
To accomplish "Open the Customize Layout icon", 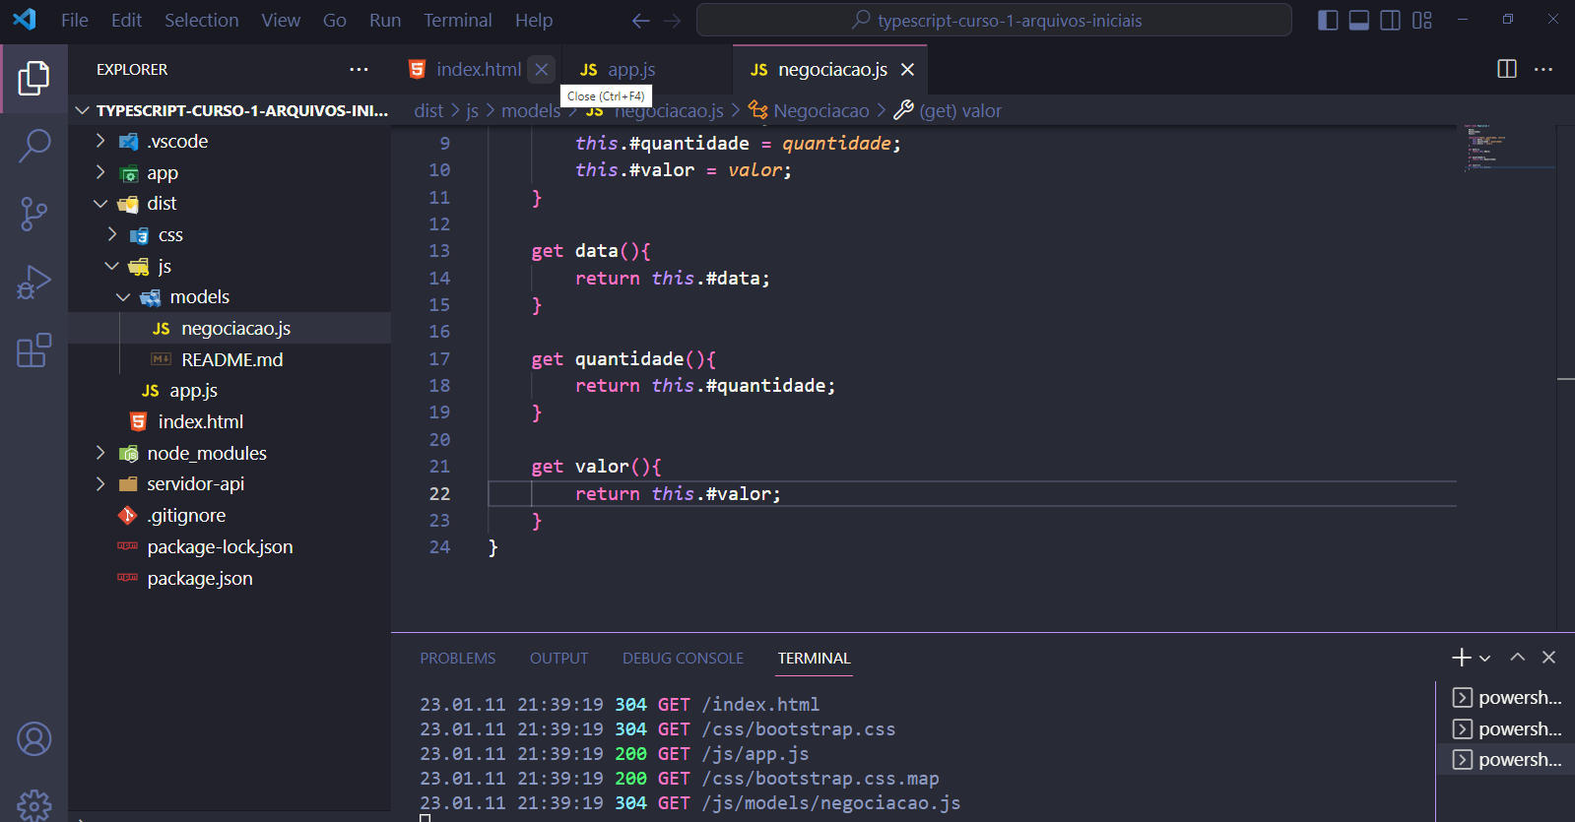I will [1421, 20].
